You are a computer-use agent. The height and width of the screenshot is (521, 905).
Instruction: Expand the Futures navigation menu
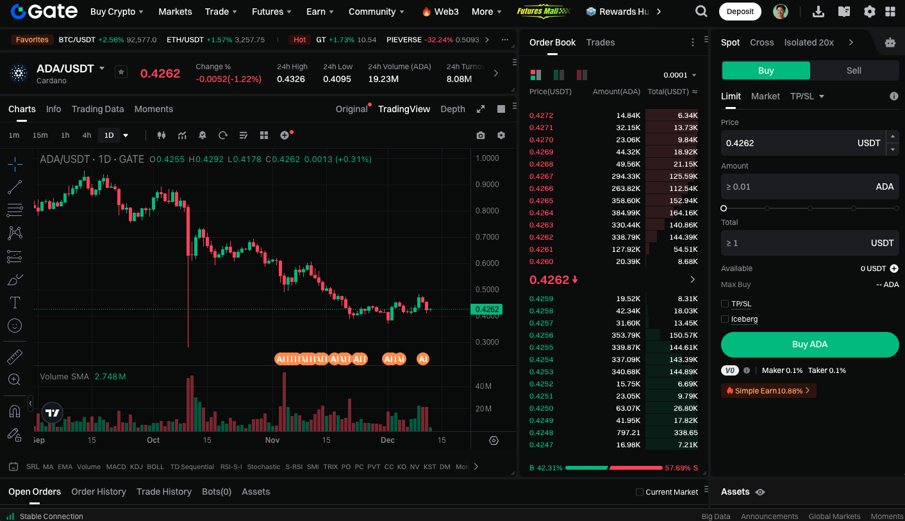coord(272,12)
